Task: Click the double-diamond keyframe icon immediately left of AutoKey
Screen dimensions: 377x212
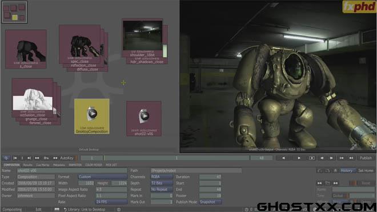Action: coord(55,158)
